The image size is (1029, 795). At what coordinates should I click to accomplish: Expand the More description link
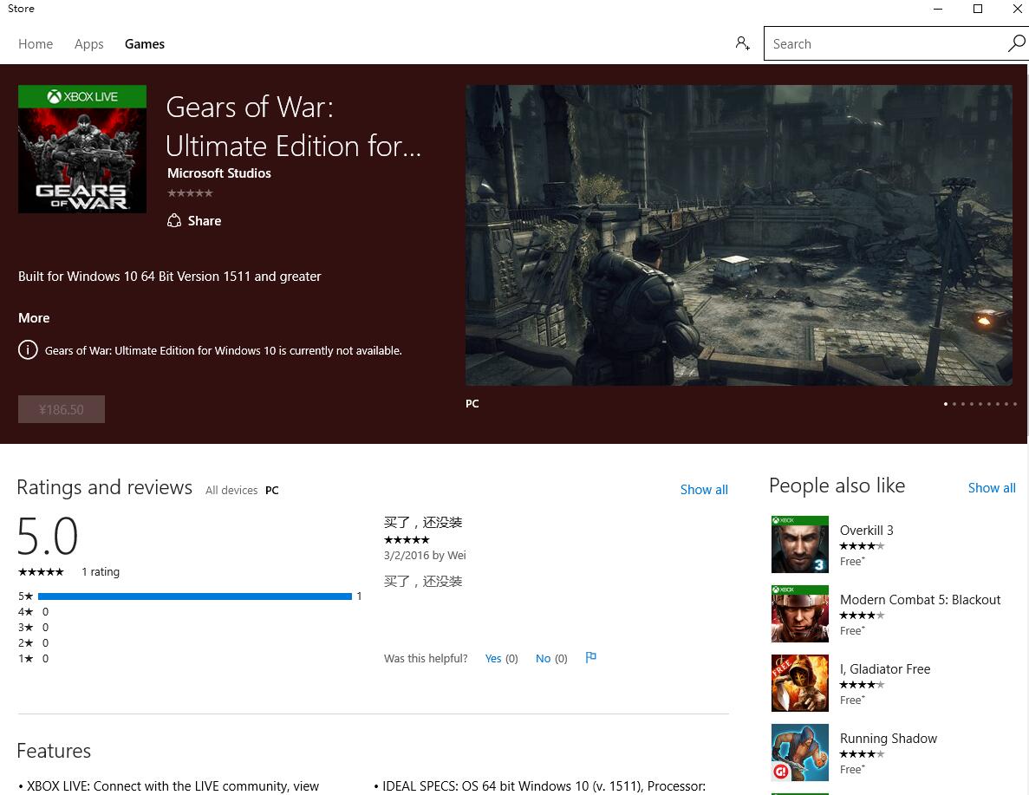click(x=34, y=317)
